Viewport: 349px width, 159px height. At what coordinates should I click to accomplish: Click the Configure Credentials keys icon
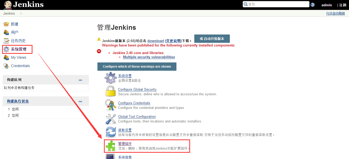110,105
